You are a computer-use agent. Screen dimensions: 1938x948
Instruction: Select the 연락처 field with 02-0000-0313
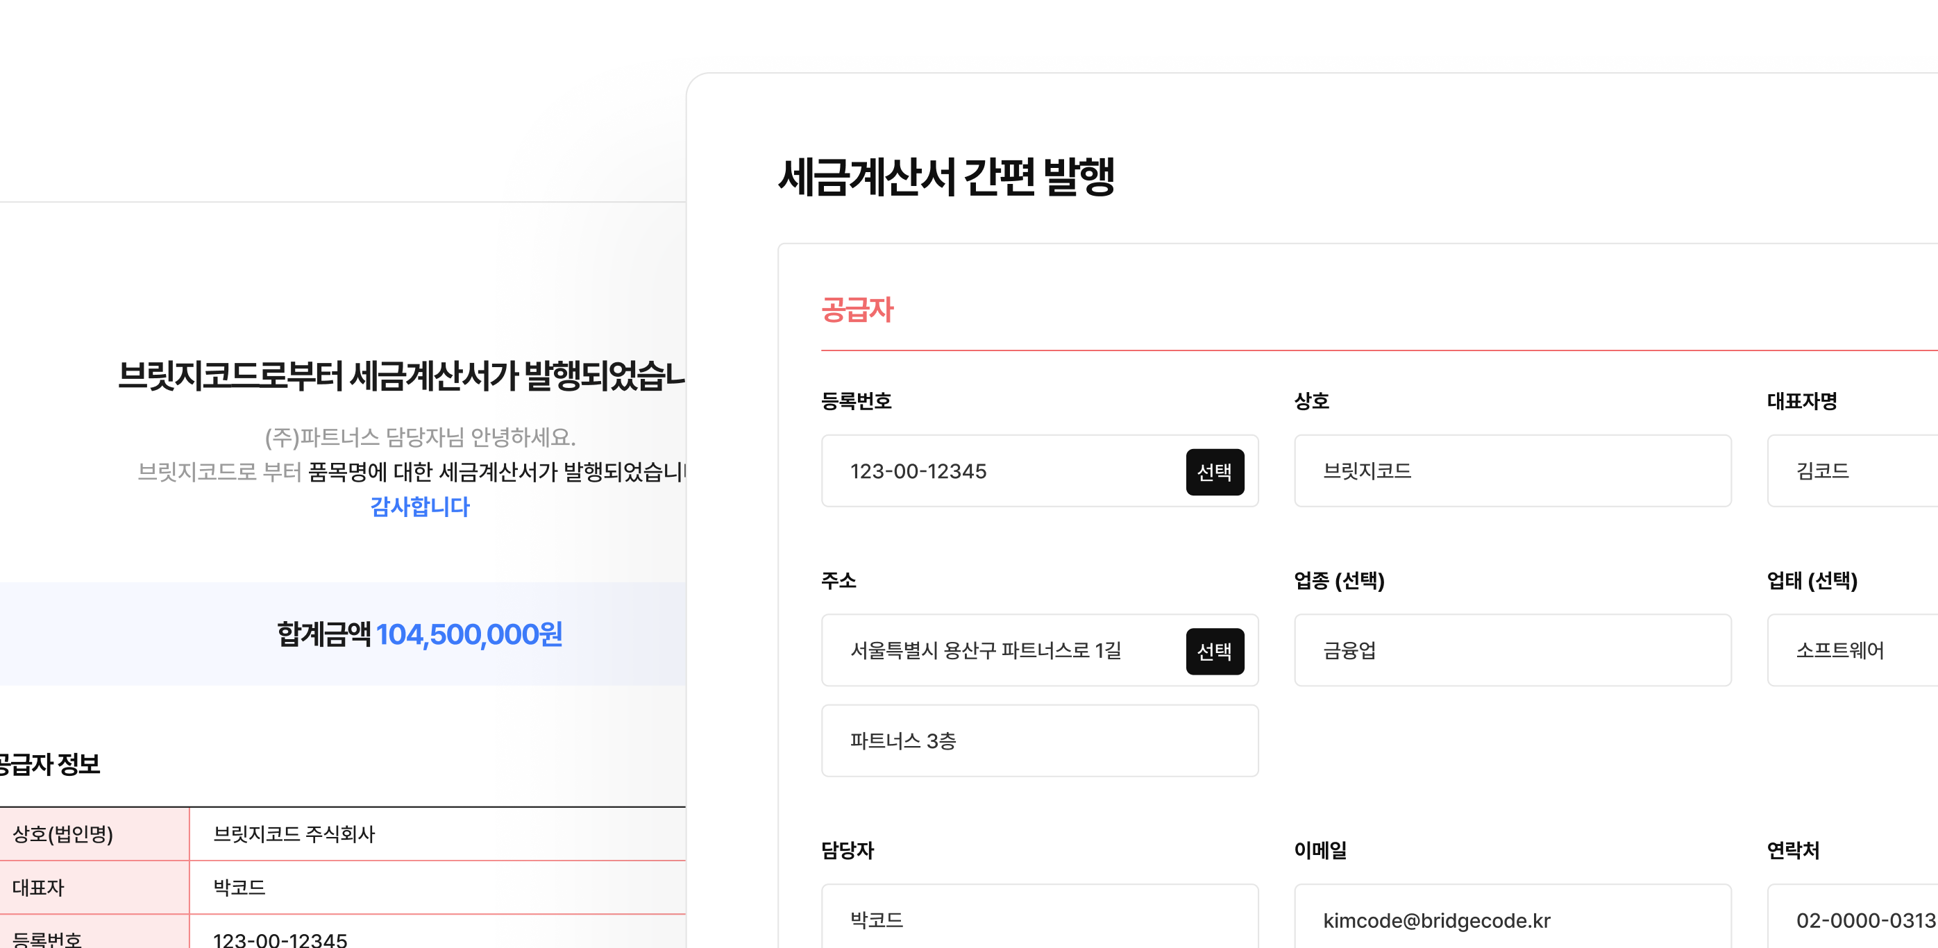point(1852,916)
